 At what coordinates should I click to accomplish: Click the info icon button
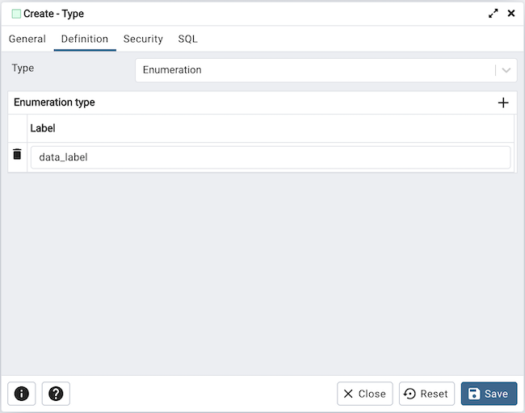tap(22, 394)
